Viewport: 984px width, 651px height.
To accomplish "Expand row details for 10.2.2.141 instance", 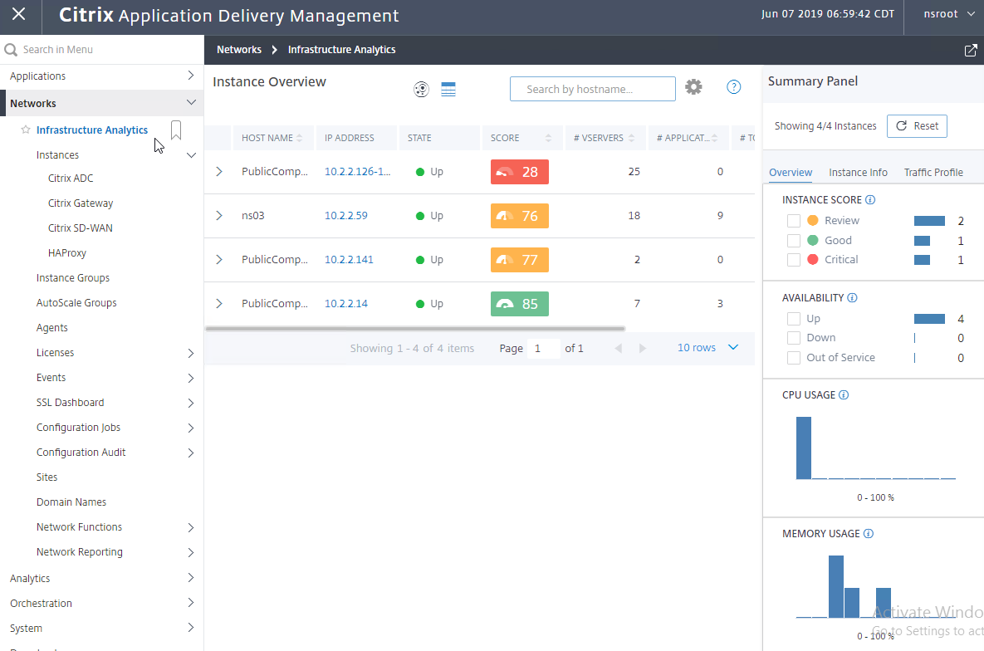I will point(219,259).
